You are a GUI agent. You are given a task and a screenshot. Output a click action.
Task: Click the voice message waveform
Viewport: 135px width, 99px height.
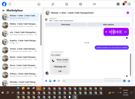115,32
